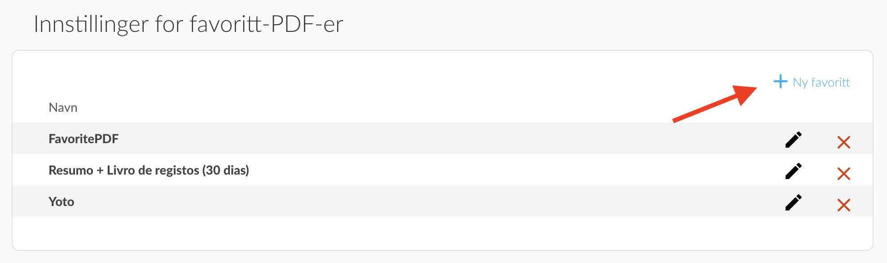Delete the FavoritePDF entry with red X
This screenshot has width=887, height=263.
pyautogui.click(x=844, y=142)
